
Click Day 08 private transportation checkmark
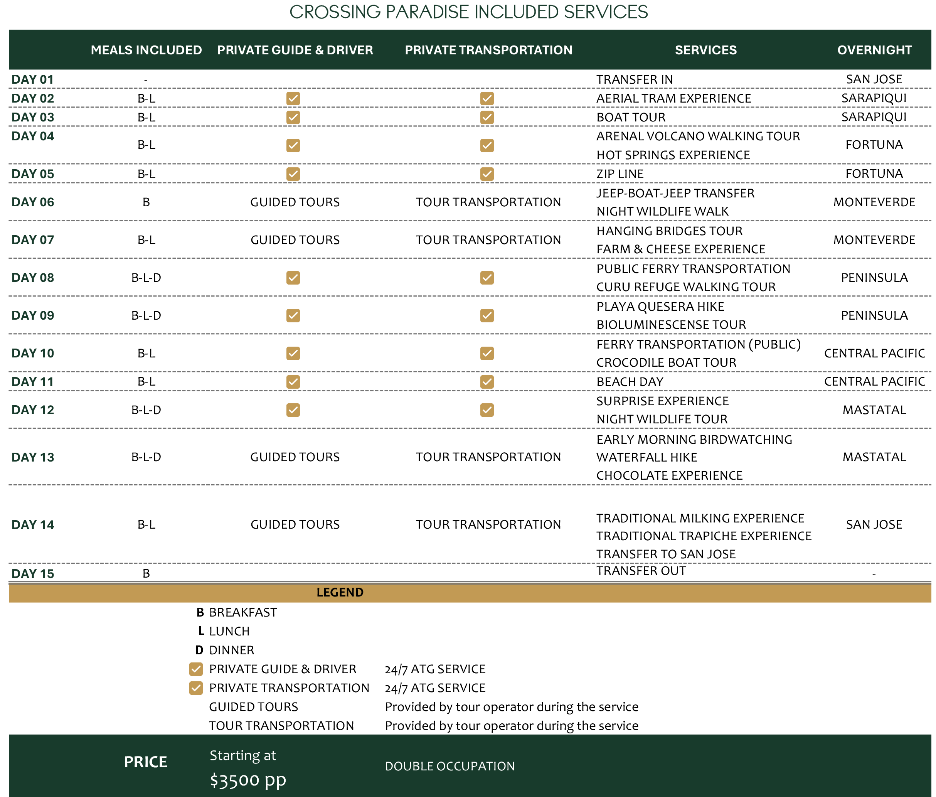click(487, 278)
